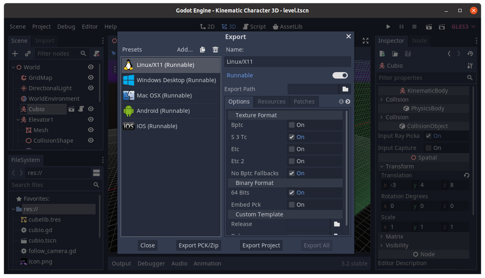Play the project
This screenshot has height=278, width=485.
(x=388, y=27)
